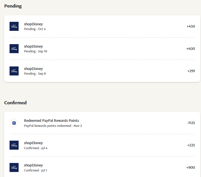The height and width of the screenshot is (177, 201).
Task: Select the +225 confirmed points amount
Action: 191,145
